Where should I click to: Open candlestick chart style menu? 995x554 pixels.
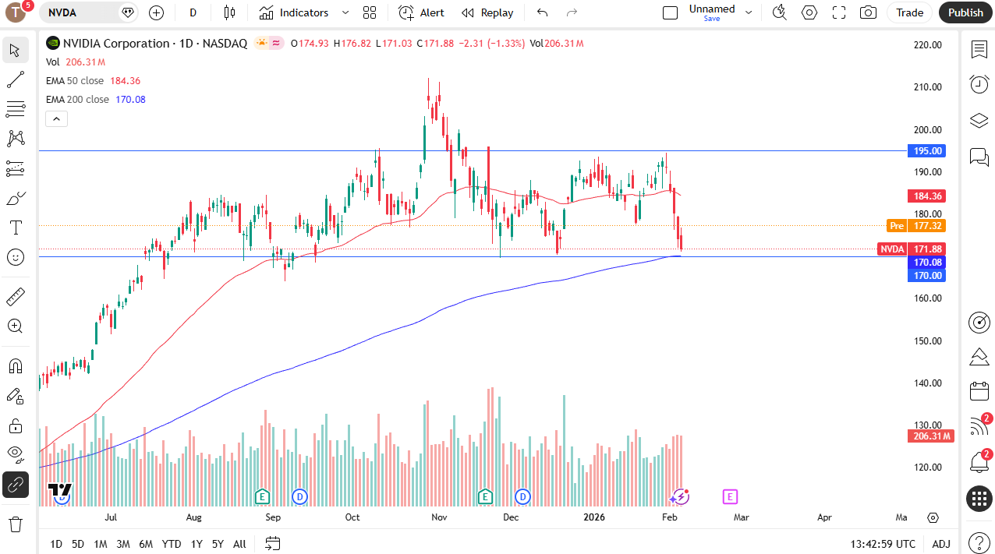click(x=229, y=12)
